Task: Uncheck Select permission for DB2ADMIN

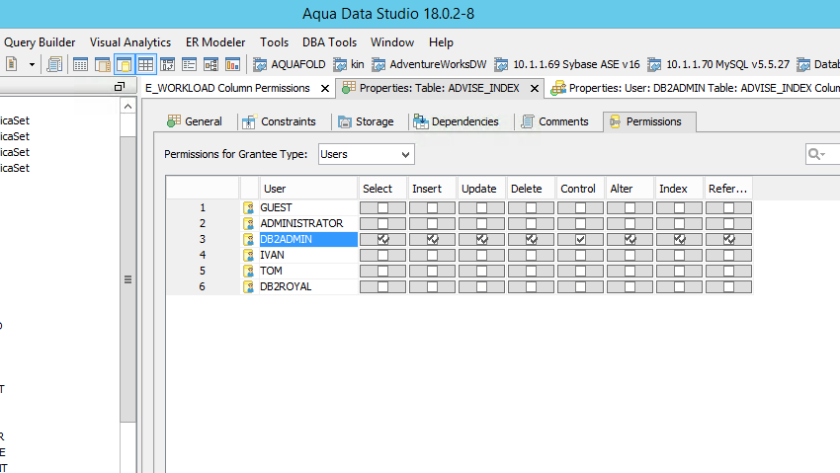Action: tap(382, 239)
